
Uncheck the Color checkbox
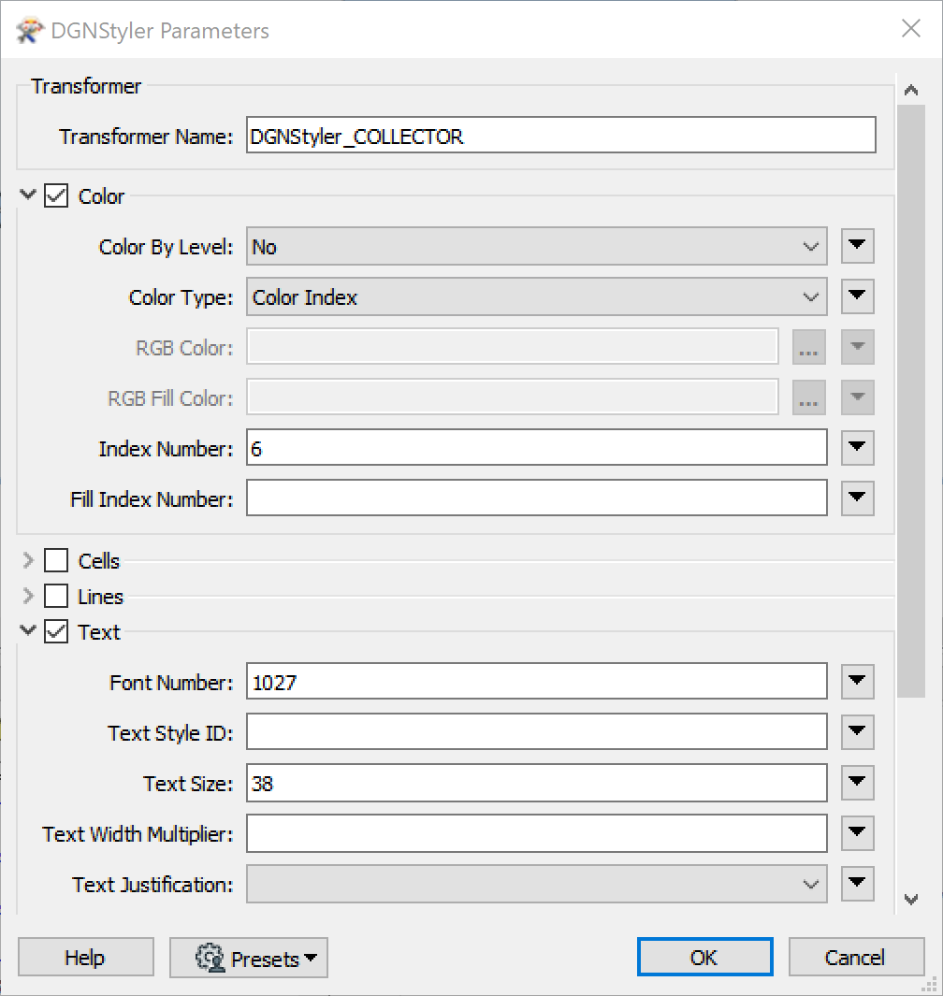(56, 195)
